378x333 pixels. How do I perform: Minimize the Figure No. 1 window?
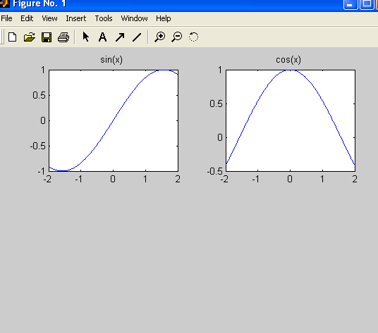tap(350, 4)
